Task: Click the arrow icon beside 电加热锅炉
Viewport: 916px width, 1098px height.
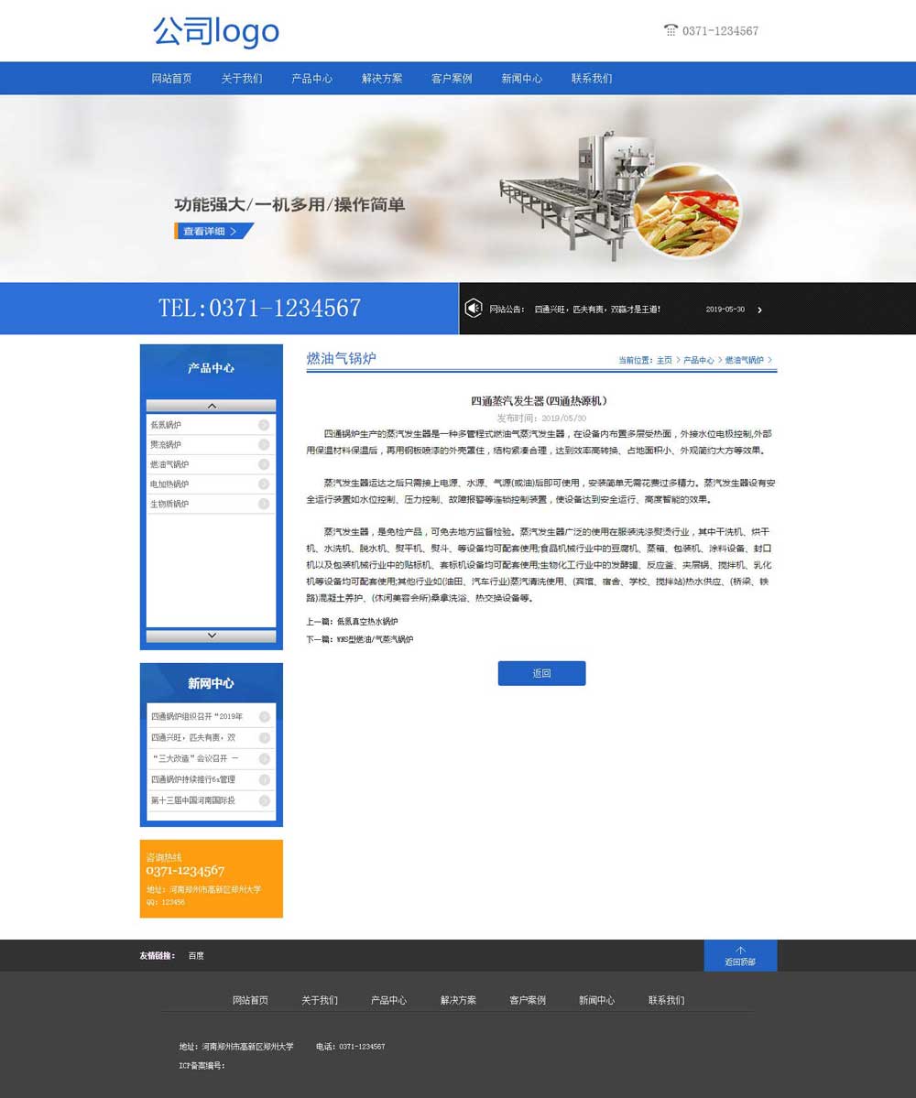Action: (x=264, y=484)
